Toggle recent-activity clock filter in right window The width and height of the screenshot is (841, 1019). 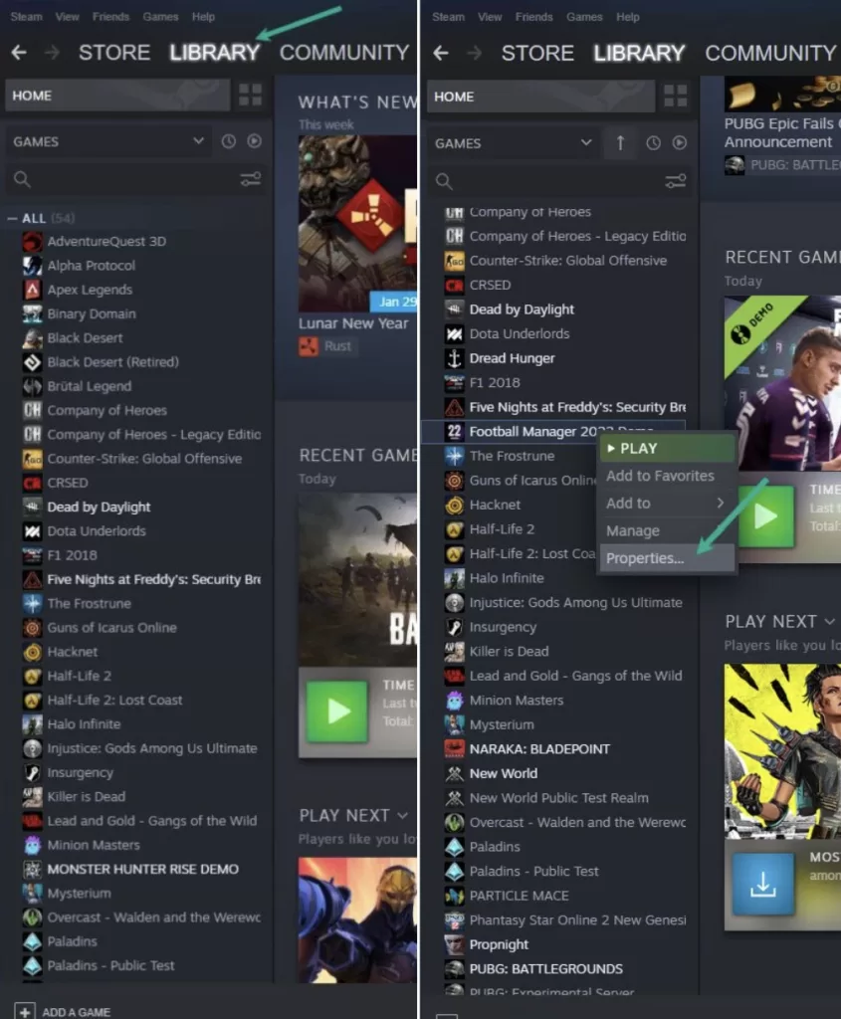pos(653,143)
